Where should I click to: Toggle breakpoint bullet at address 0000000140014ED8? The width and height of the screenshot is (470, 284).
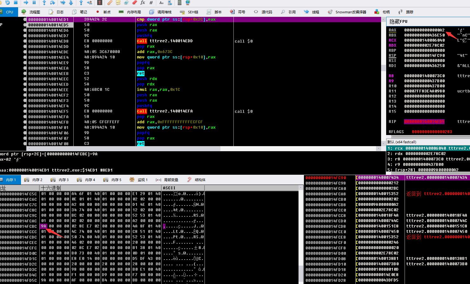(25, 41)
